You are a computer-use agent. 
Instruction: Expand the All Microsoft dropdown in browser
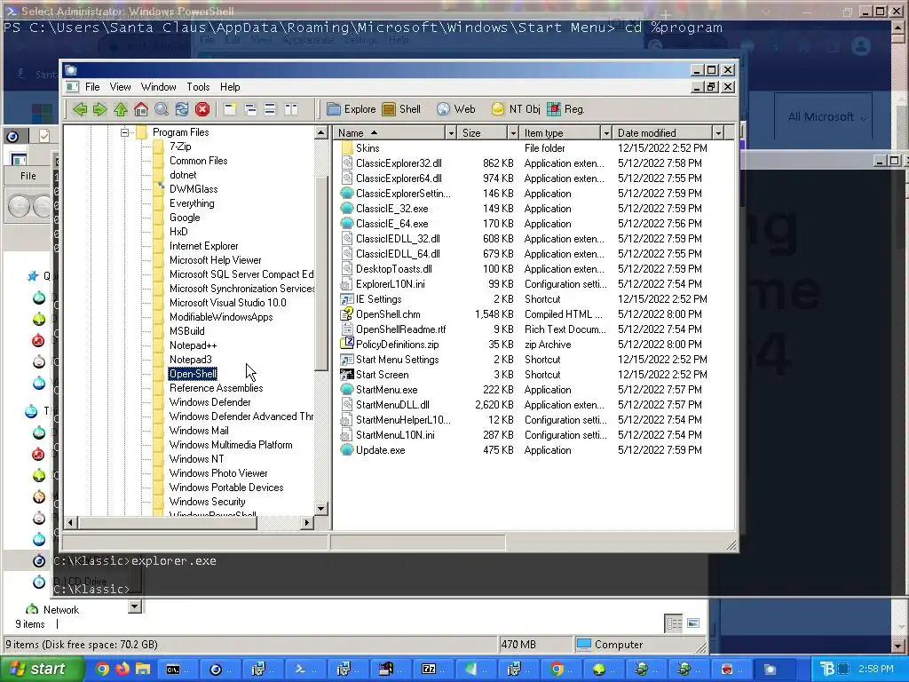coord(827,117)
